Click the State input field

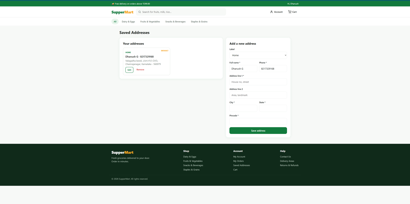pos(273,108)
